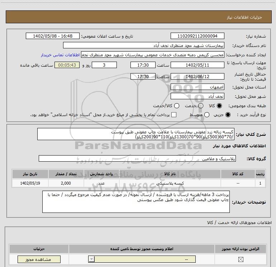The image size is (276, 267).
Task: Click the ردیف column header
Action: click(260, 174)
